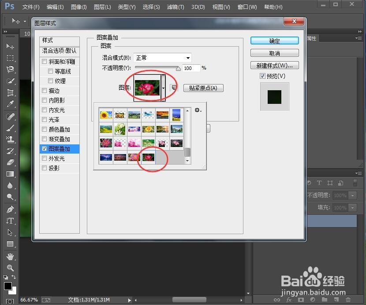Open the 编辑(E) menu

click(x=55, y=7)
